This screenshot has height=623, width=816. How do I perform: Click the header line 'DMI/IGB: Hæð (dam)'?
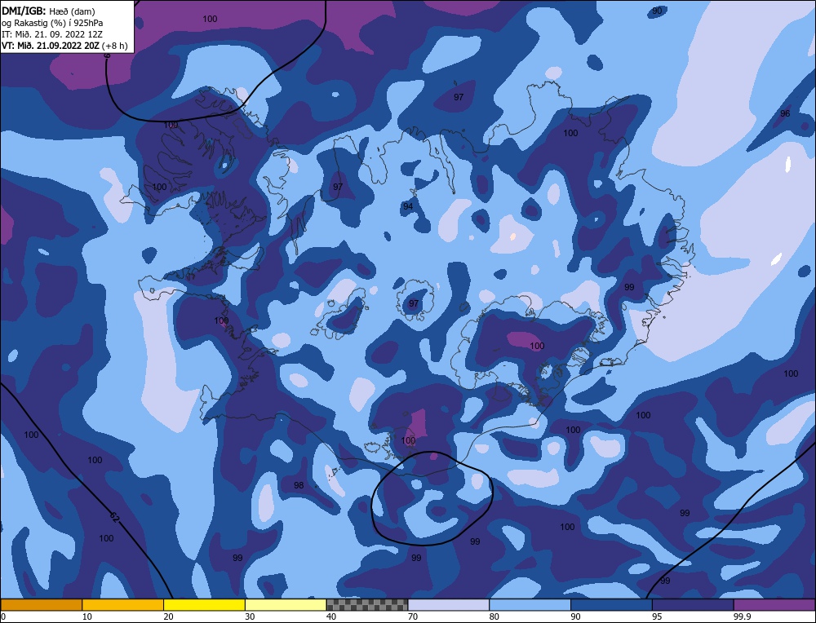coord(48,11)
